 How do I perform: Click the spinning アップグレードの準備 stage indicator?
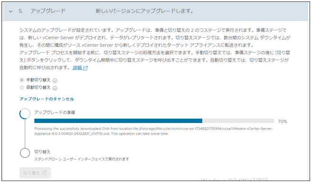coord(25,113)
